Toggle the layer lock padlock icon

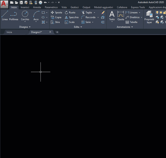[164, 13]
